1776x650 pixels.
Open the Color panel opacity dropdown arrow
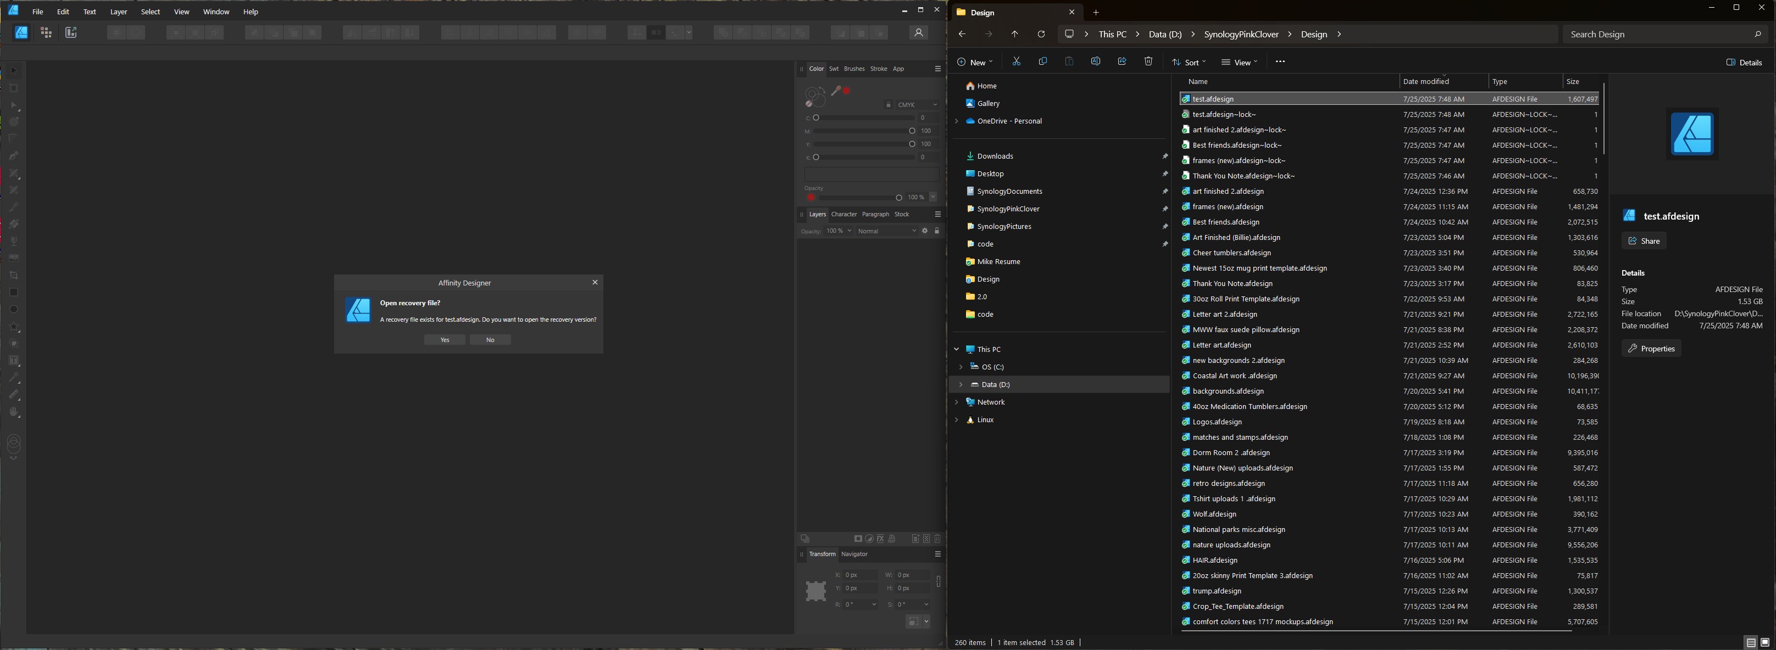point(934,197)
